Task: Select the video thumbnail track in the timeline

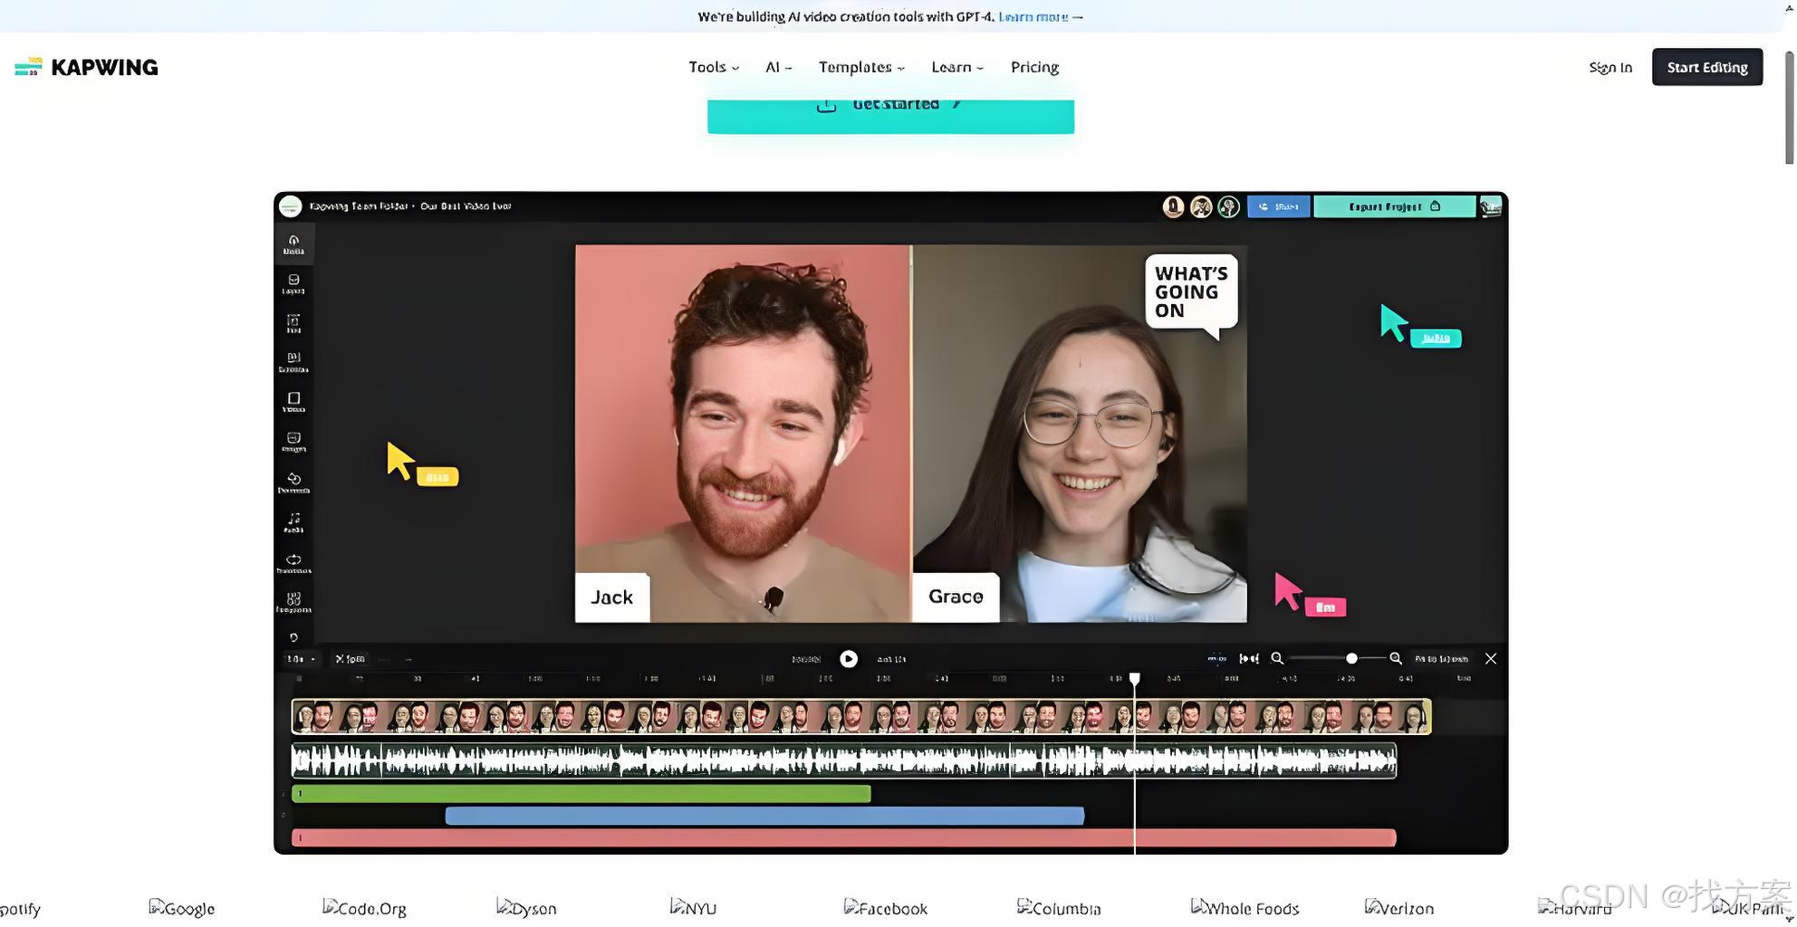Action: pos(861,716)
